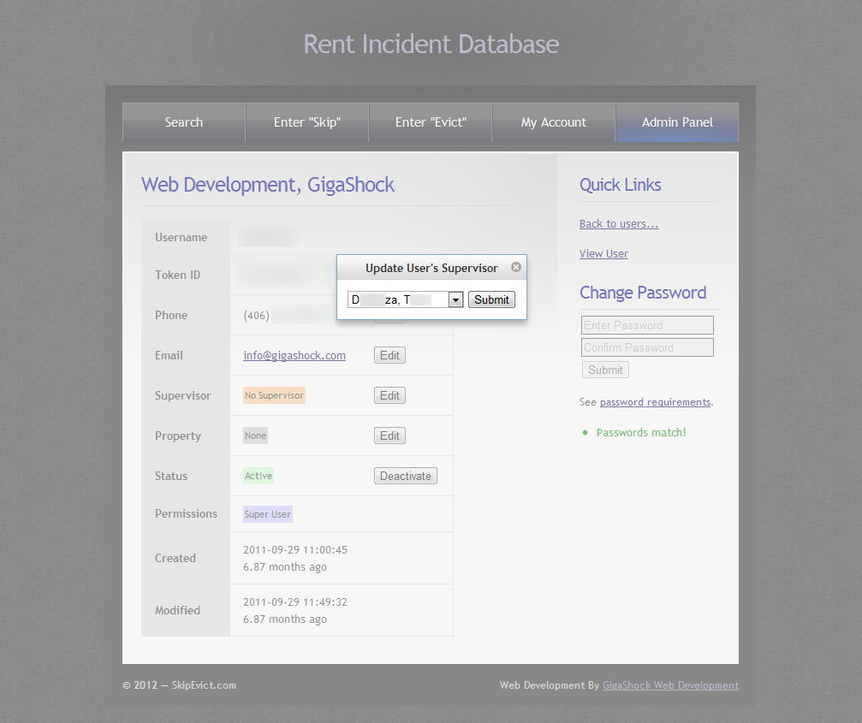Click the No Supervisor badge

(x=274, y=395)
